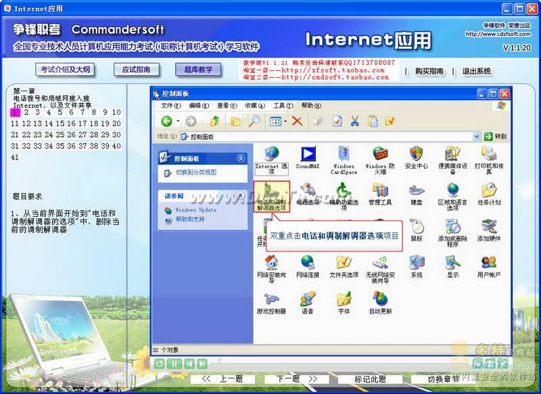Open the 便携媒体设备 icon
541x394 pixels.
click(452, 160)
